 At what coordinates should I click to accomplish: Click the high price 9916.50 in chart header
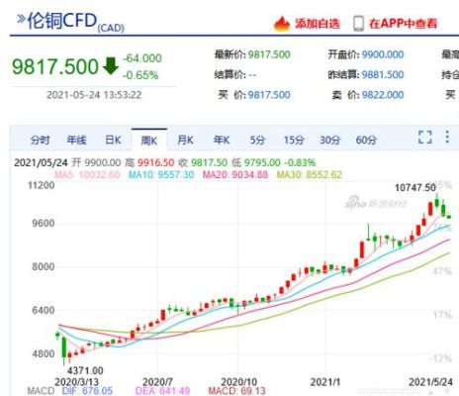[x=155, y=162]
